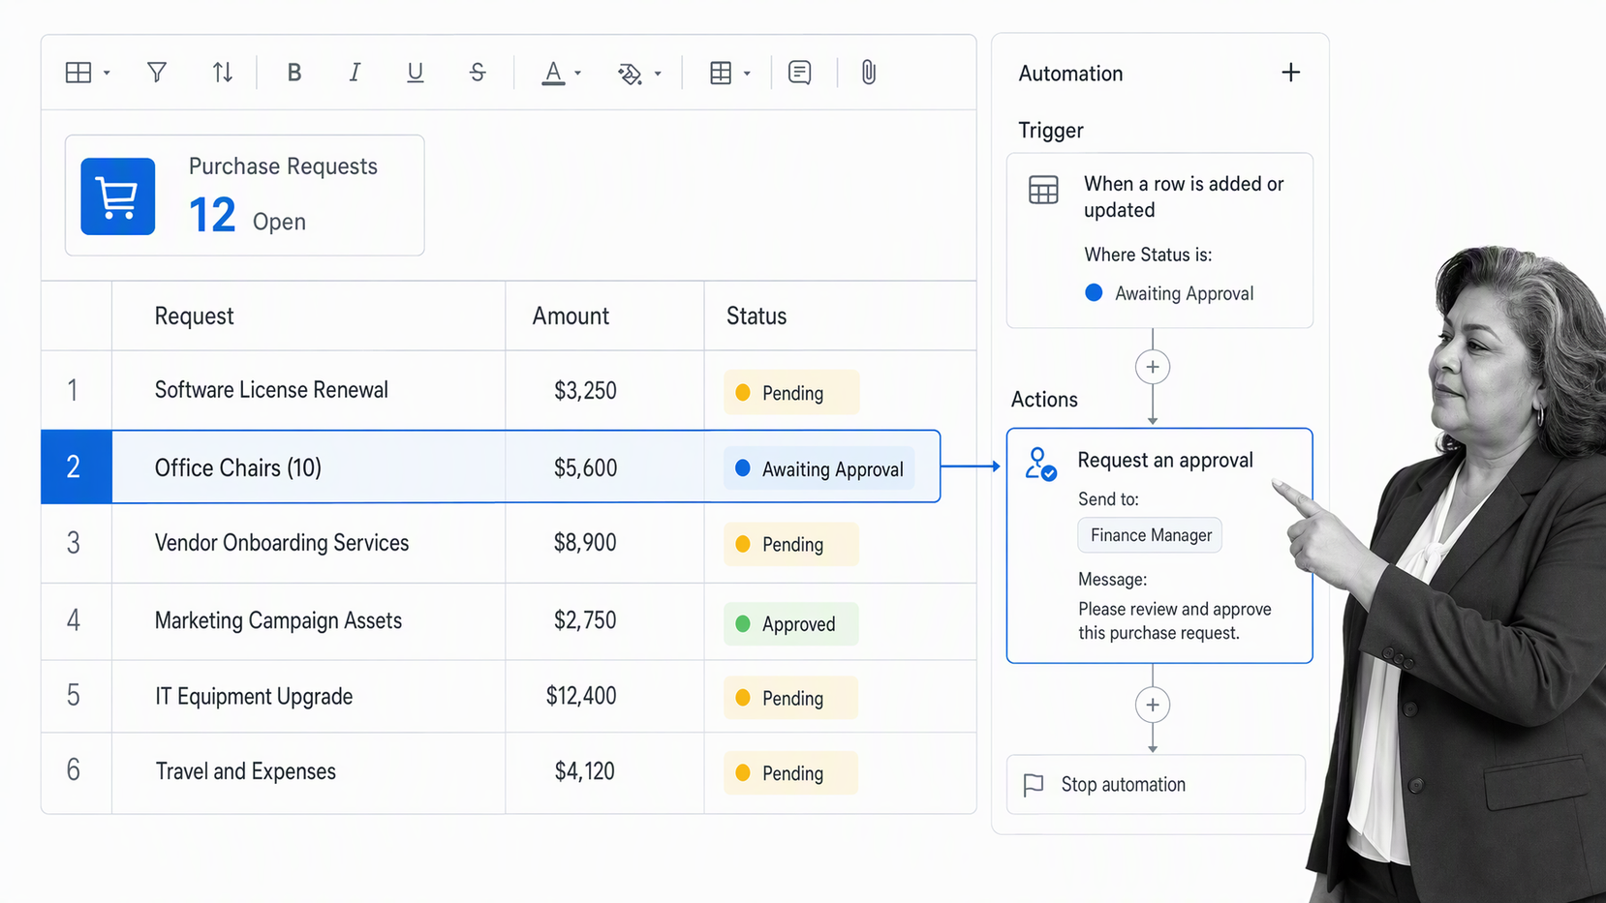Click the Finance Manager recipient chip

(1150, 535)
